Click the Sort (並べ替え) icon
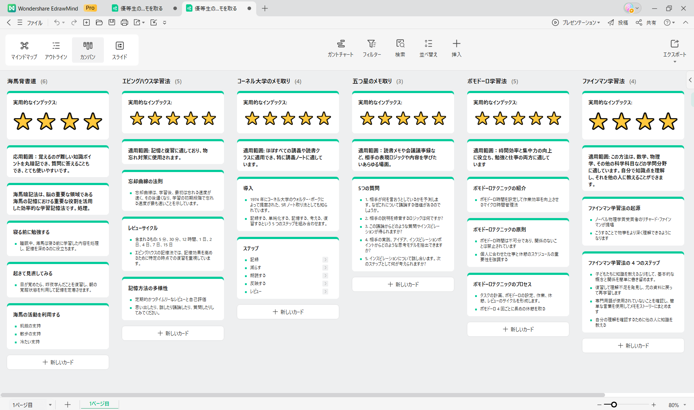Screen dimensions: 694x410 [x=428, y=48]
